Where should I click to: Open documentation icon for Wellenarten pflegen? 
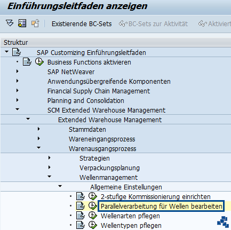tap(81, 216)
